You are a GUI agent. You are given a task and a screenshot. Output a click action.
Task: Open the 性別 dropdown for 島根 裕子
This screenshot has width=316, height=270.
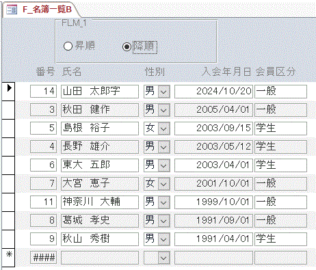pyautogui.click(x=164, y=129)
